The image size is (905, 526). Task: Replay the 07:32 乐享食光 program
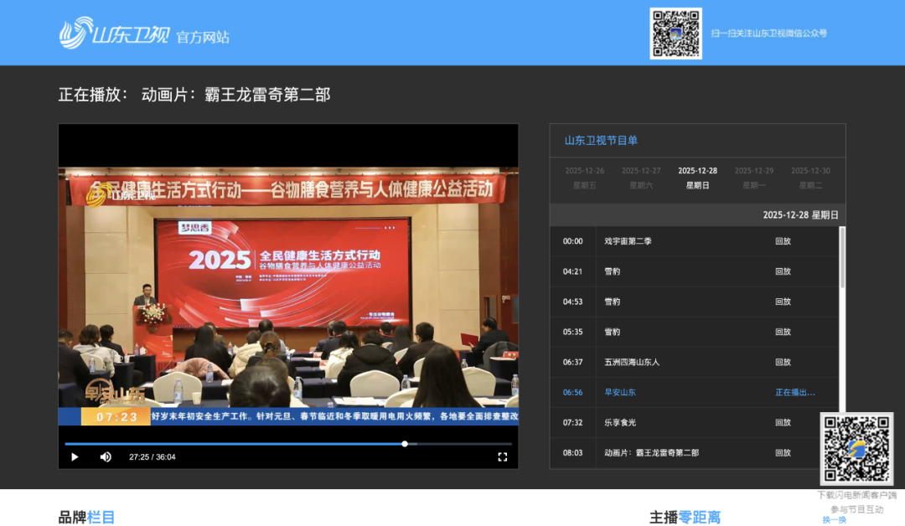tap(783, 422)
